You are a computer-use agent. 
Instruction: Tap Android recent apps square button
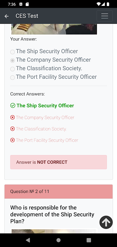(x=89, y=240)
